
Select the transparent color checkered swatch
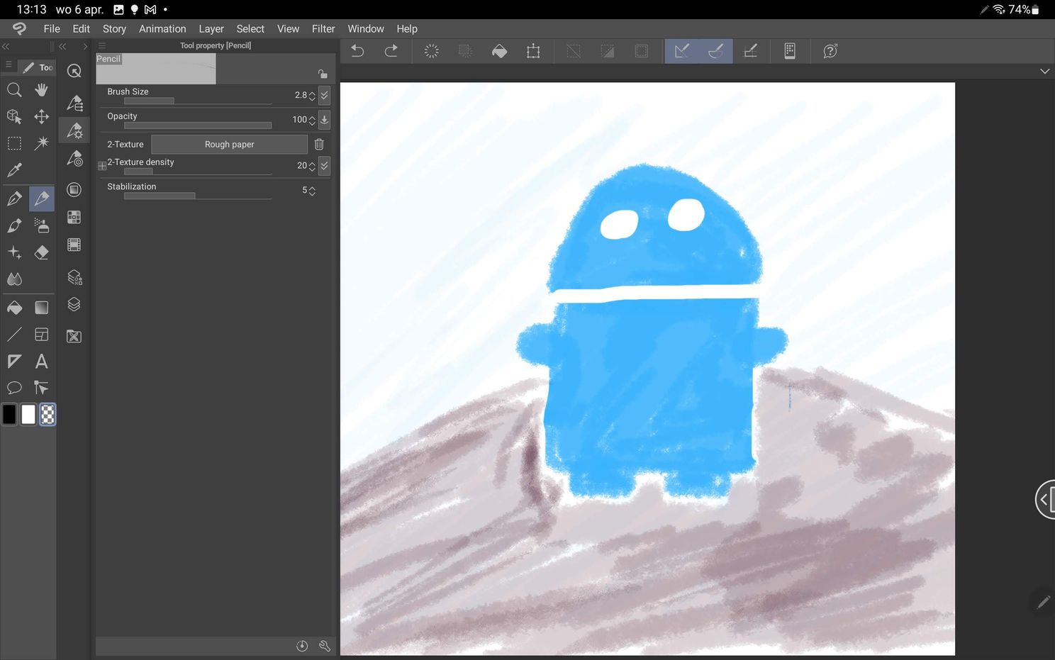[48, 415]
